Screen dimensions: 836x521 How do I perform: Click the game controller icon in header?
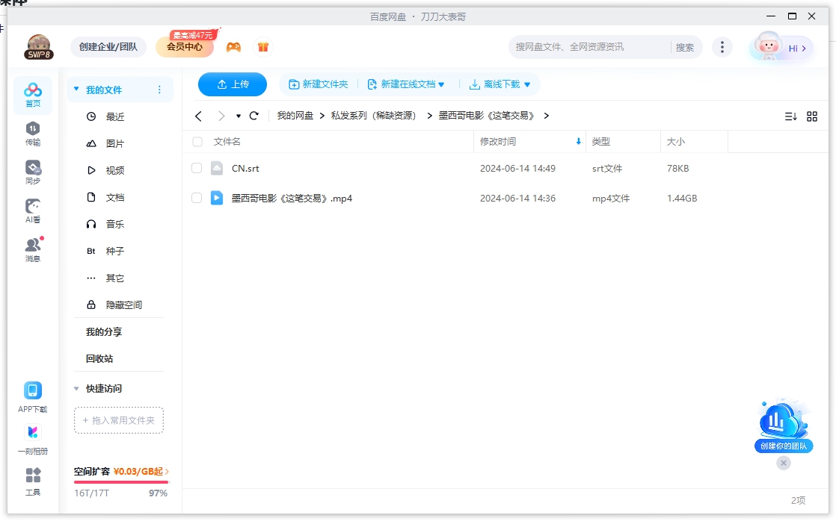[x=233, y=47]
